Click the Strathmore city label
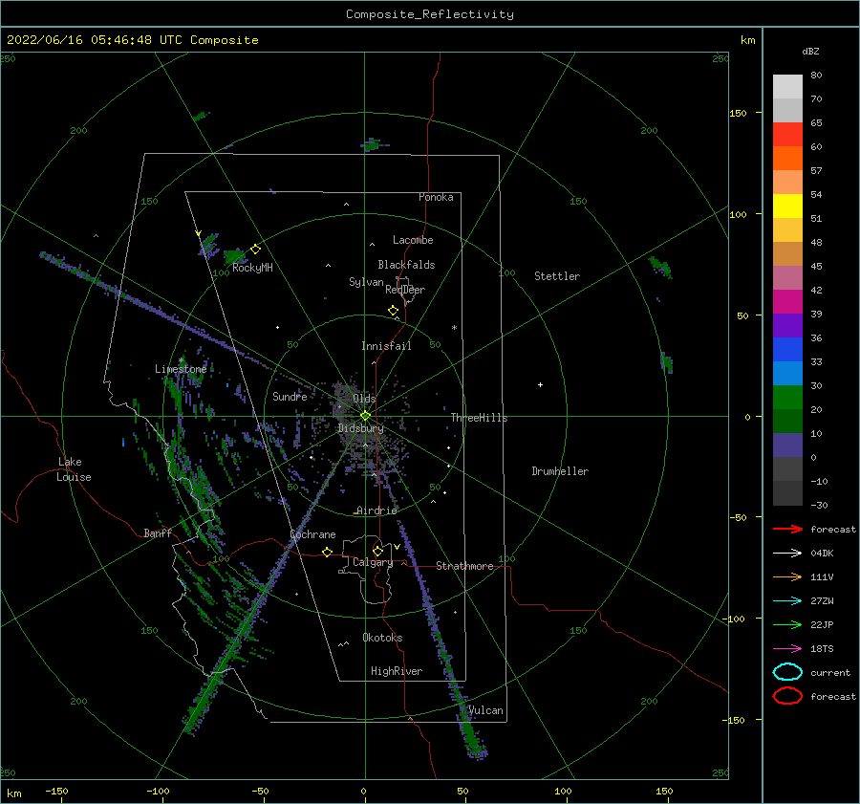The height and width of the screenshot is (804, 860). [x=464, y=566]
